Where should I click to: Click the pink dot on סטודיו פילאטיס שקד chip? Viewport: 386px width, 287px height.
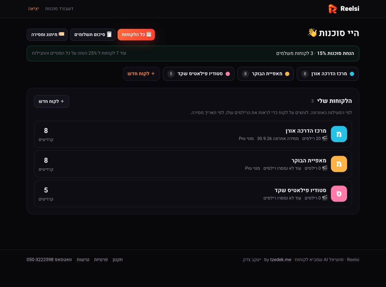pos(228,74)
